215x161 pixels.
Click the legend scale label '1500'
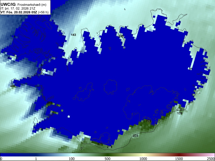coord(179,159)
